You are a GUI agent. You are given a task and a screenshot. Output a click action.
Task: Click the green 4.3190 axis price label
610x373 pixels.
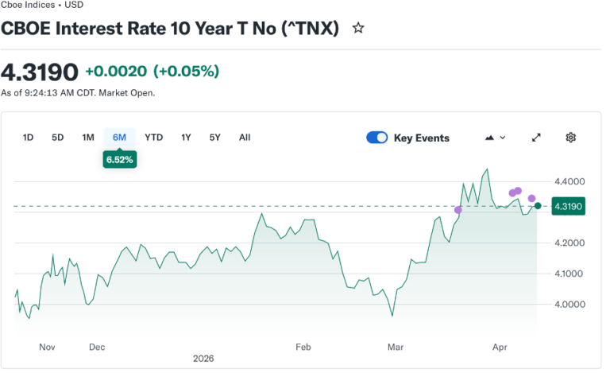coord(569,207)
